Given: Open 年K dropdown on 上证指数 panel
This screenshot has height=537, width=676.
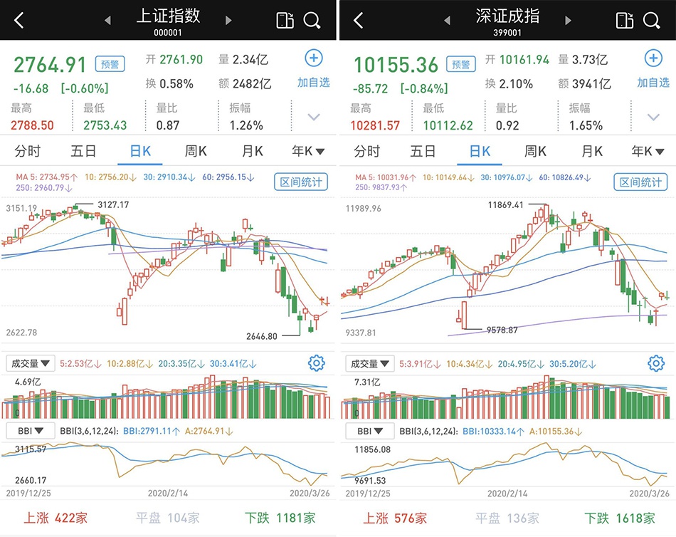Looking at the screenshot, I should [308, 151].
